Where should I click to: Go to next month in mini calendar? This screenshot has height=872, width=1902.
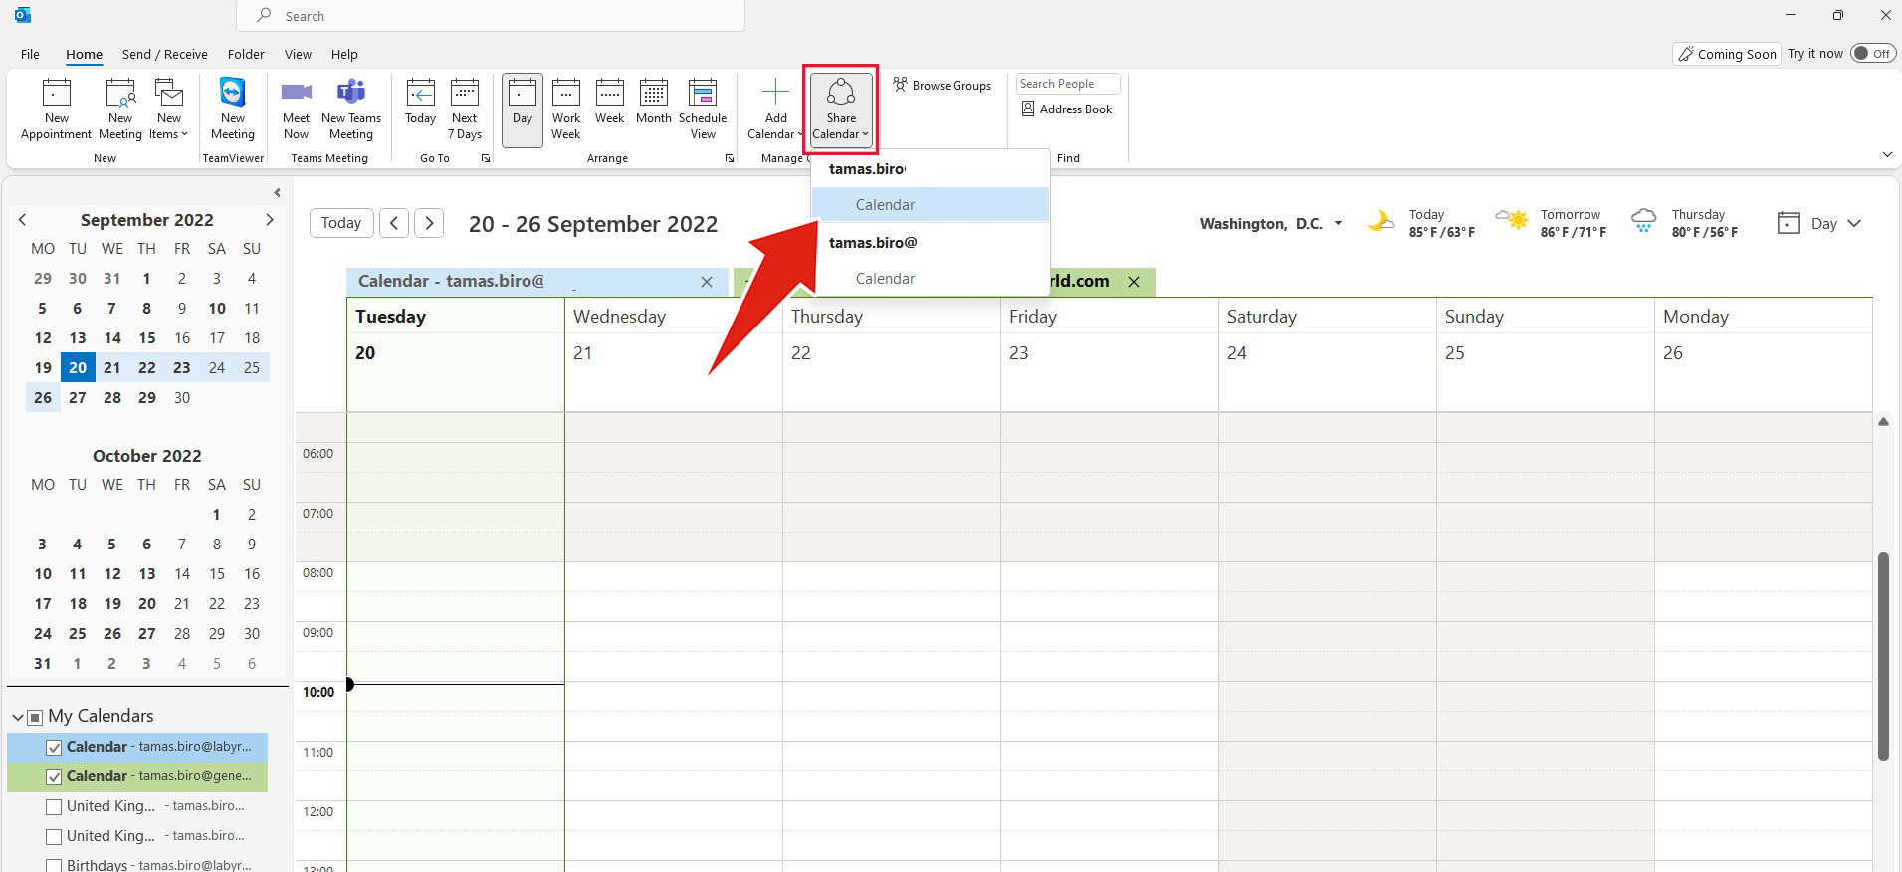pyautogui.click(x=269, y=220)
